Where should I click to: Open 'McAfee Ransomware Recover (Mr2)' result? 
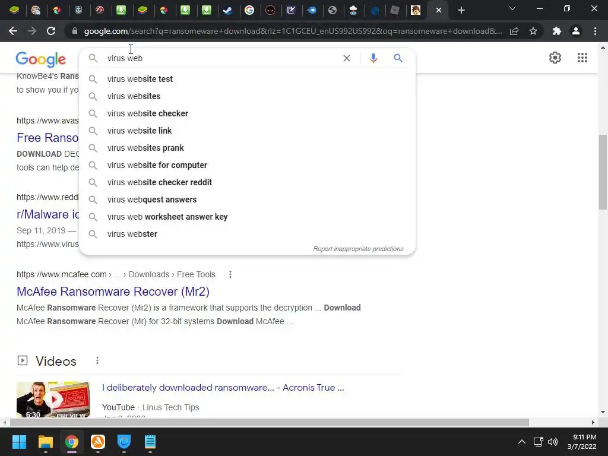pos(113,292)
